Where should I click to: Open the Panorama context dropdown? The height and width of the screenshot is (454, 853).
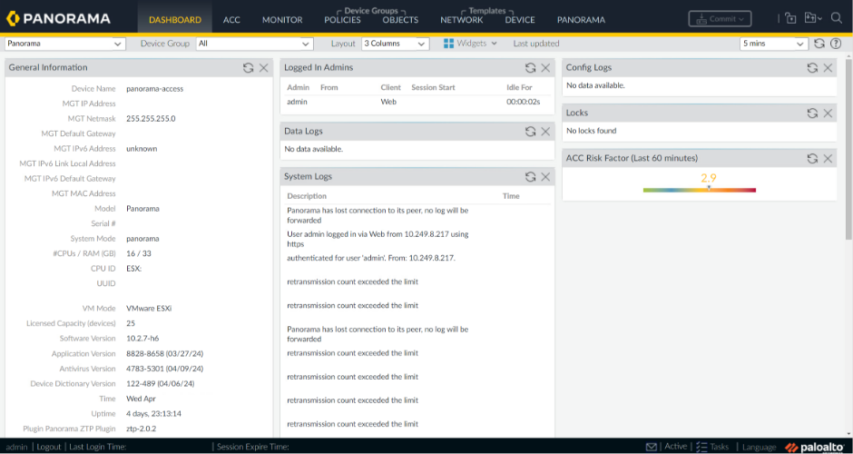[65, 44]
